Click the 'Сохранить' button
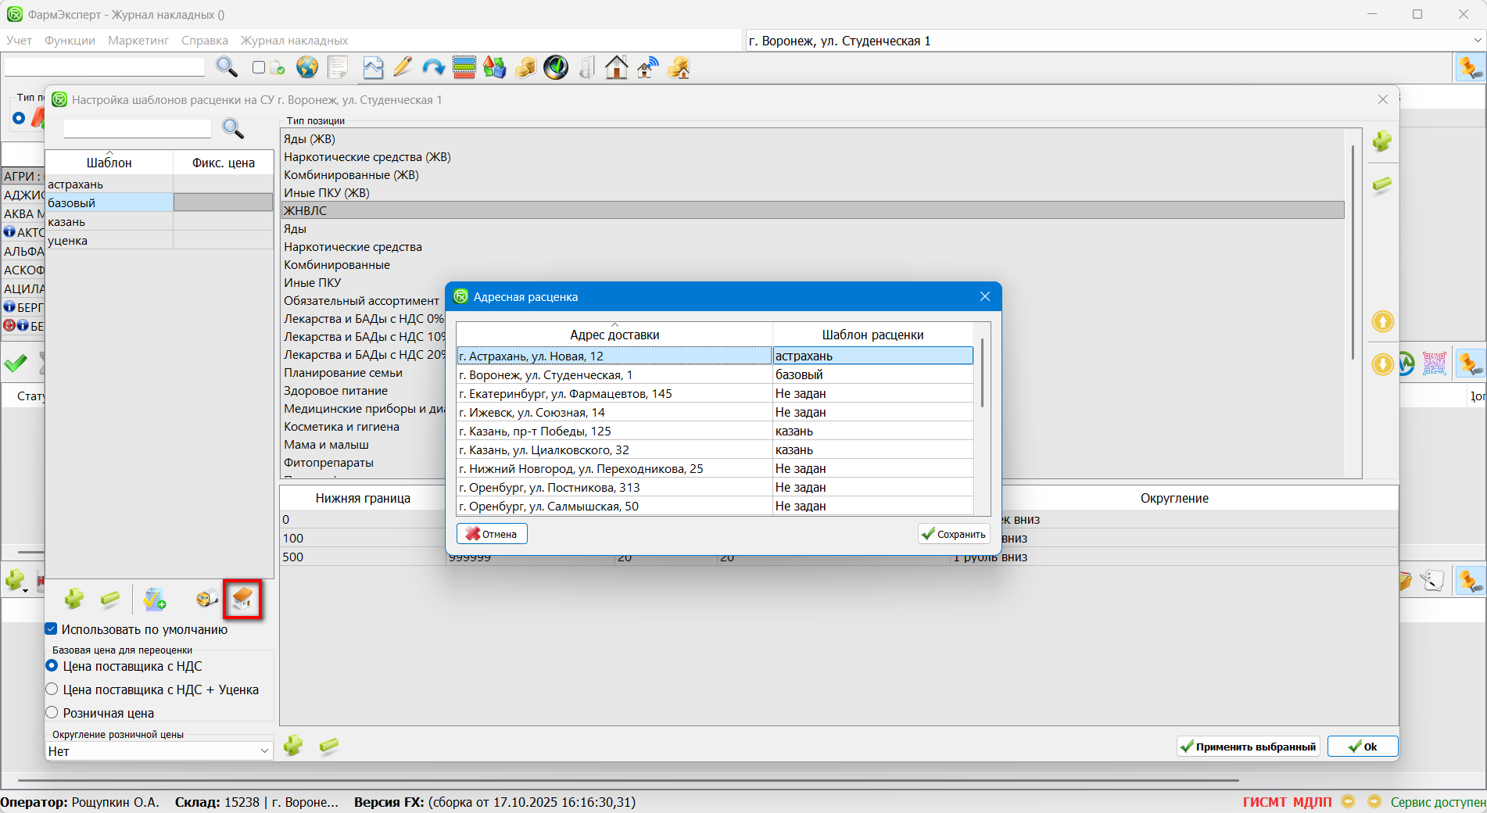 pos(954,534)
